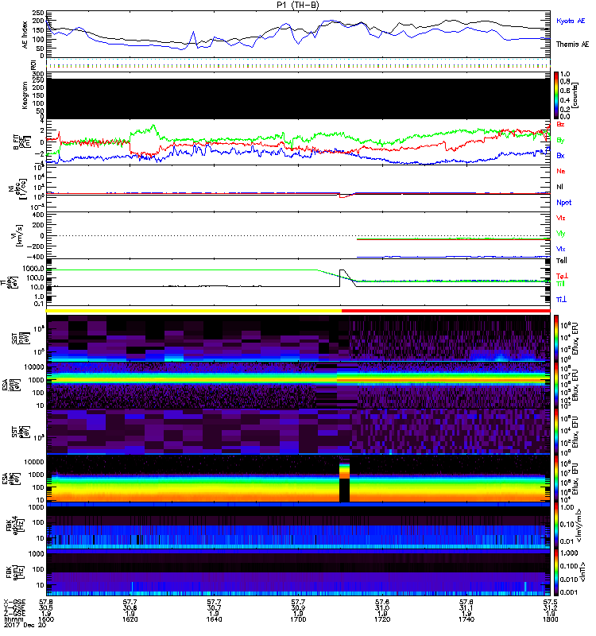Image resolution: width=596 pixels, height=636 pixels.
Task: Select the '<|mV/m|>' colorbar label
Action: click(x=580, y=525)
